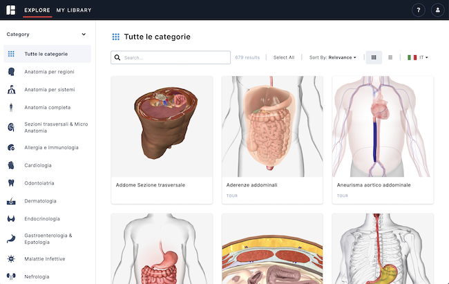Click the skin icon for Dermatologia
The image size is (449, 284).
pos(11,201)
